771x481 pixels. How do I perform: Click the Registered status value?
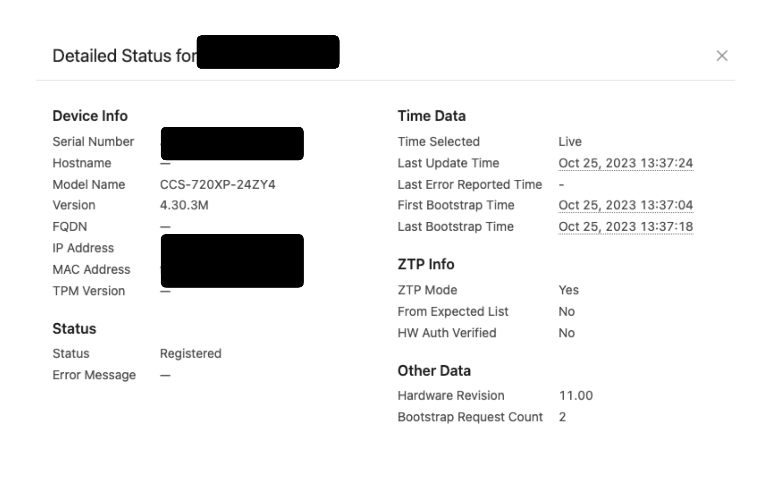click(190, 353)
